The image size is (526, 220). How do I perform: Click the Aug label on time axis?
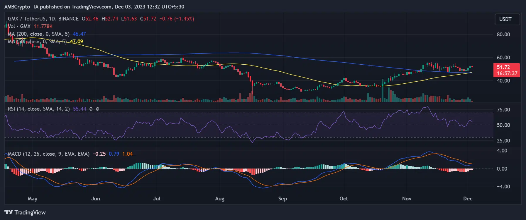[220, 199]
